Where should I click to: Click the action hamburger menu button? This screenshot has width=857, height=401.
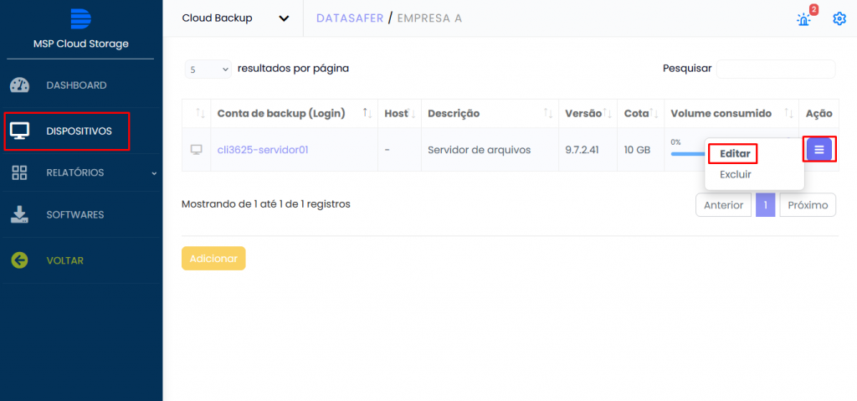[x=819, y=150]
